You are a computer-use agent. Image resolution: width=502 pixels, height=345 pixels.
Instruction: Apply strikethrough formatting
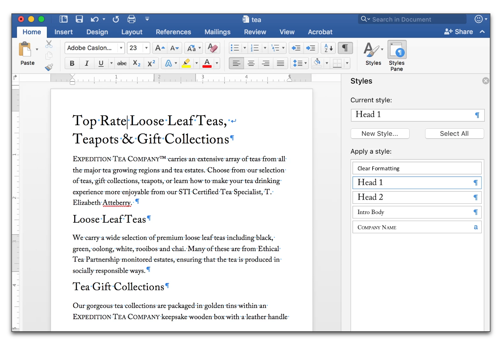click(x=122, y=63)
